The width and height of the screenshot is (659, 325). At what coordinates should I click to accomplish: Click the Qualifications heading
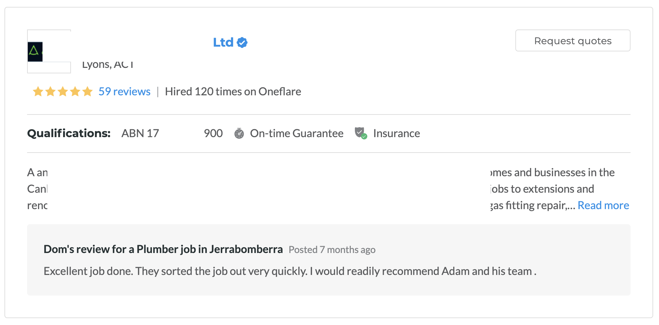[x=69, y=133]
